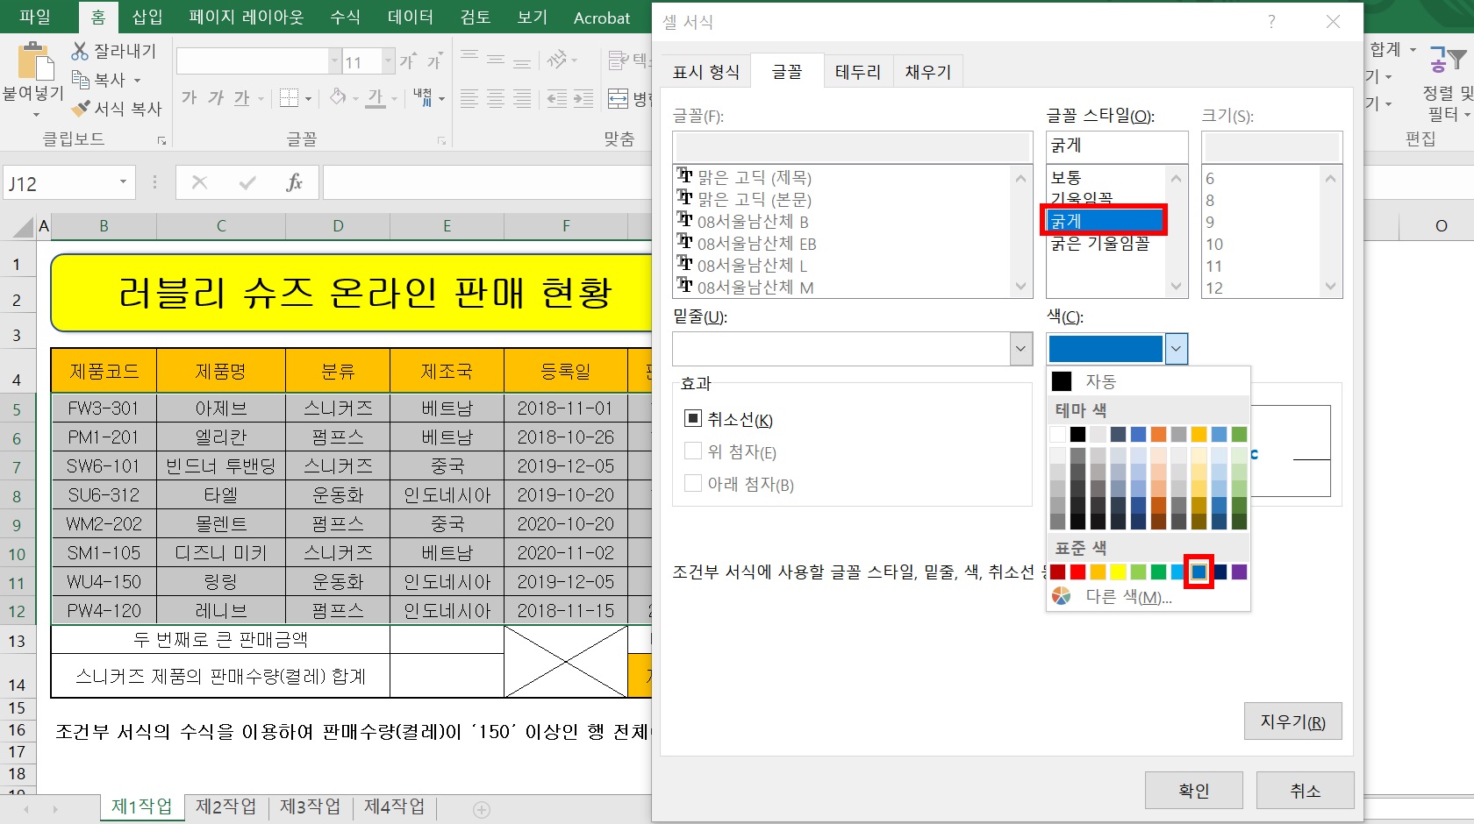Pick the standard yellow color swatch

pos(1118,572)
